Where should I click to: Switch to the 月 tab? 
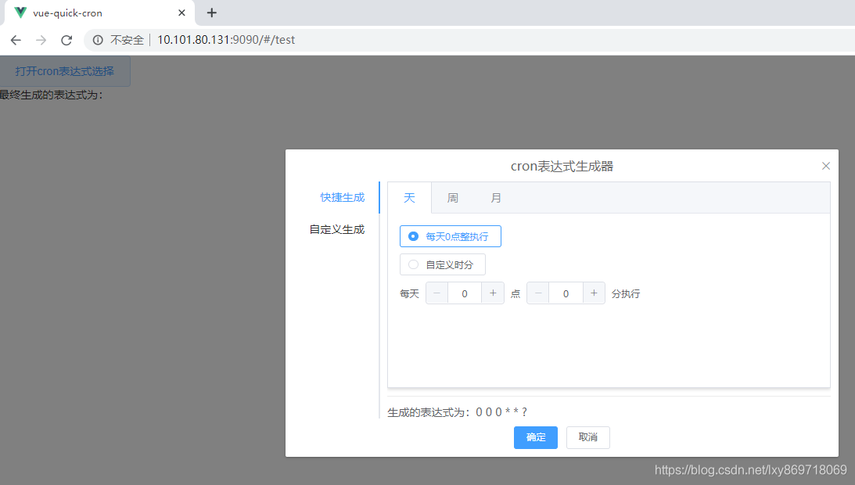point(496,198)
